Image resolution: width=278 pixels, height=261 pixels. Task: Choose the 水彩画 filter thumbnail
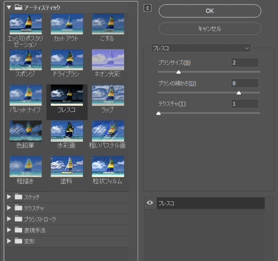67,131
